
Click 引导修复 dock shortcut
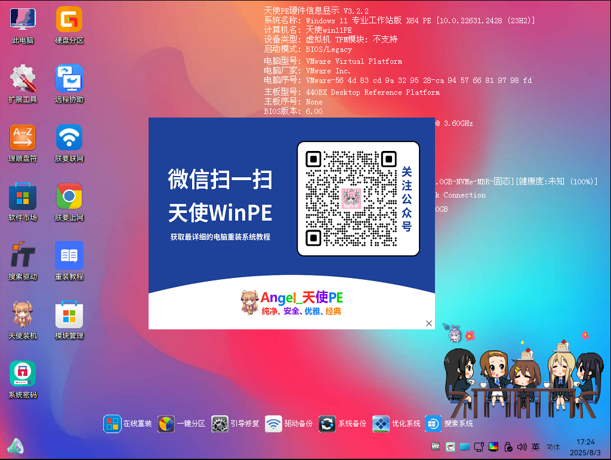pyautogui.click(x=235, y=424)
